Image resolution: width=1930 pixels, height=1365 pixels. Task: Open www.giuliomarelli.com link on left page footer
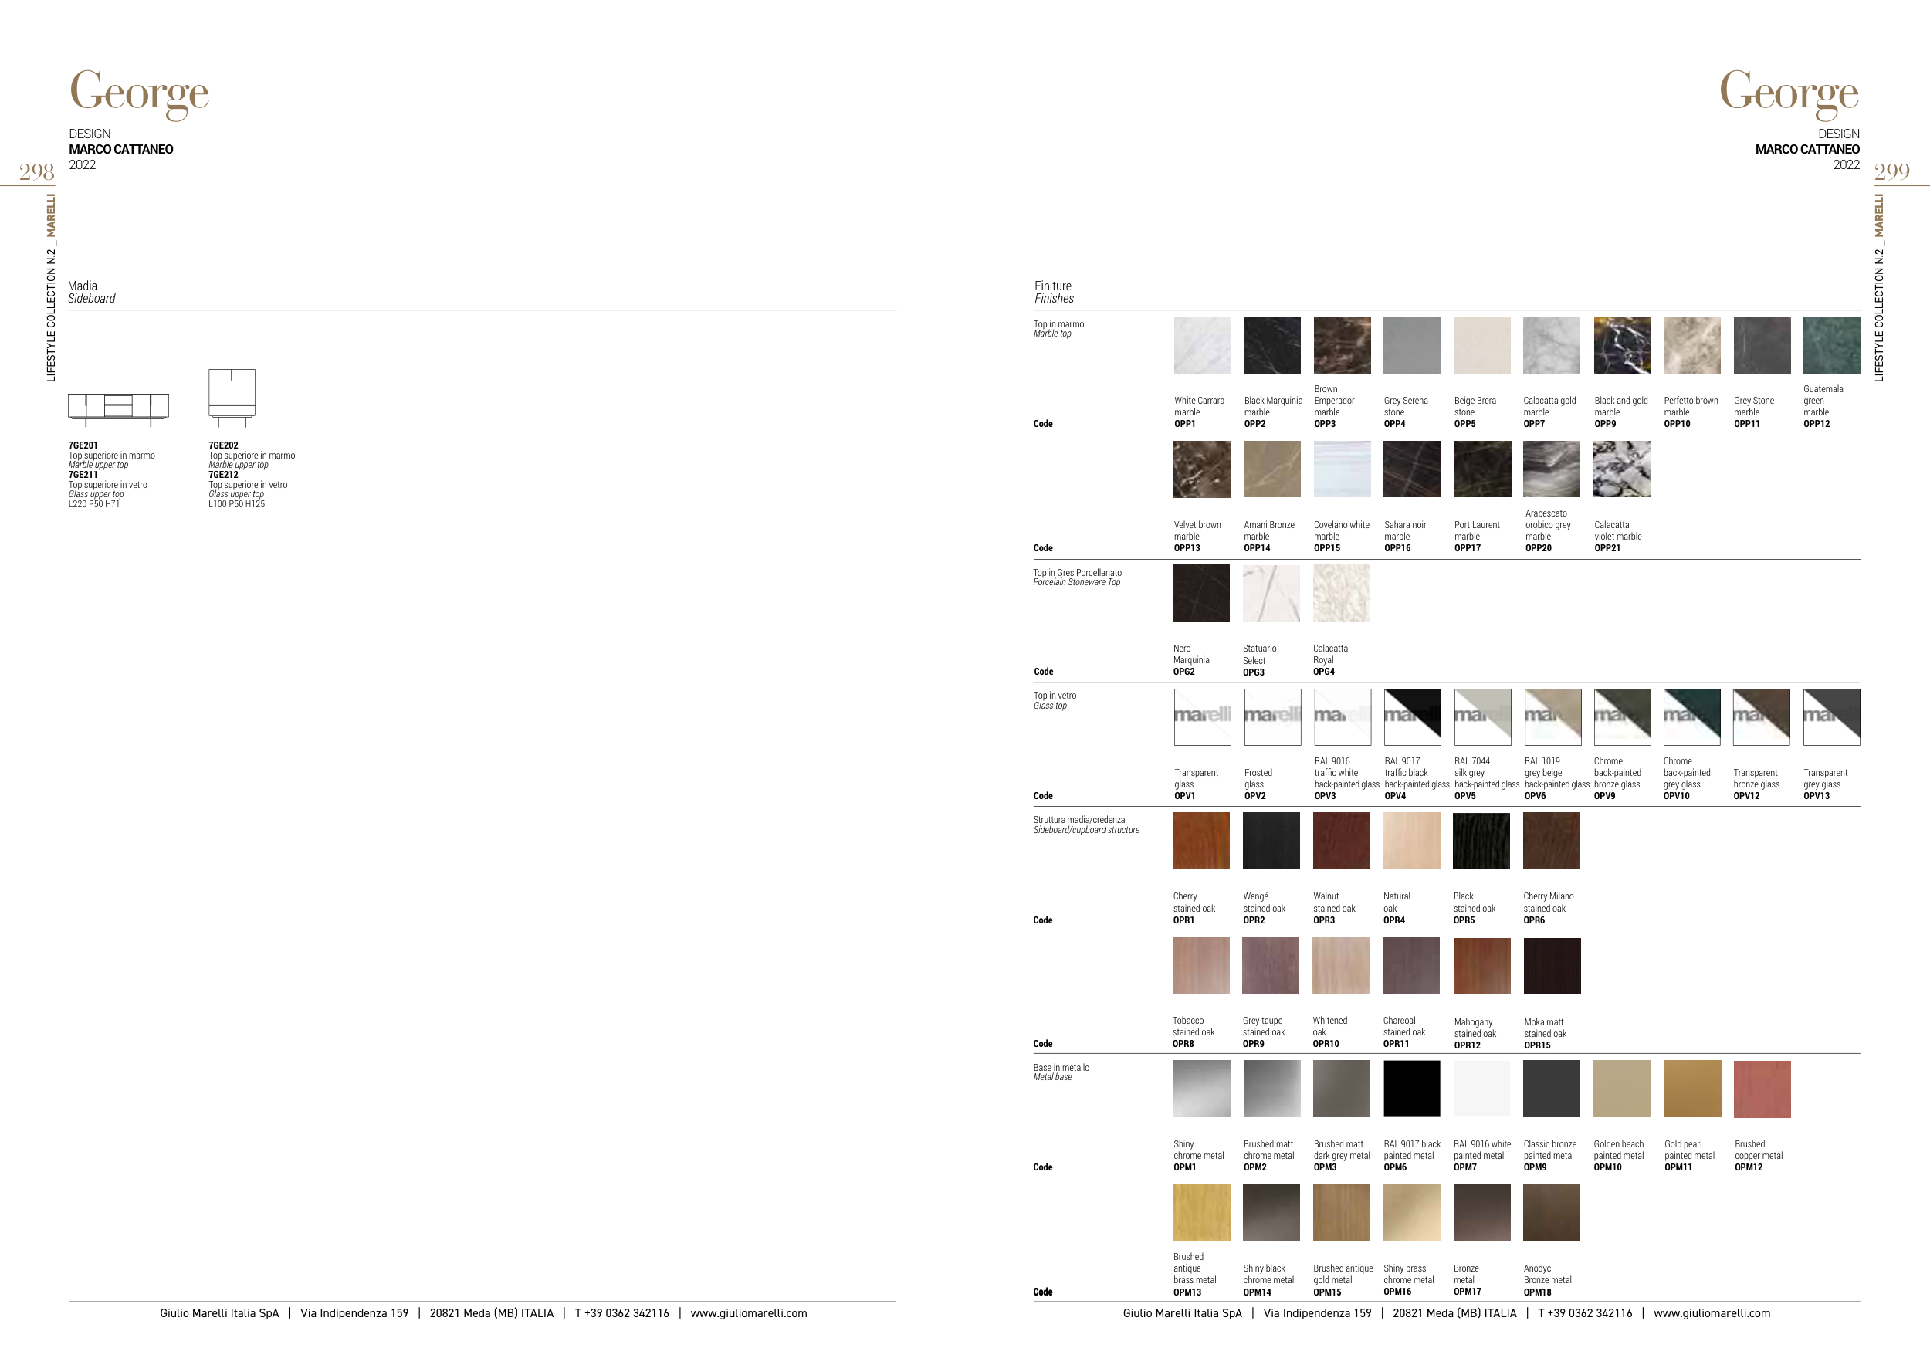click(x=748, y=1313)
